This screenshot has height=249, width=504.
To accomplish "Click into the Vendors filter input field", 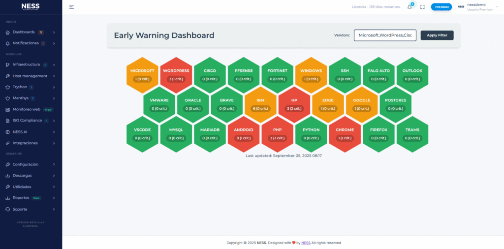I will [x=385, y=35].
